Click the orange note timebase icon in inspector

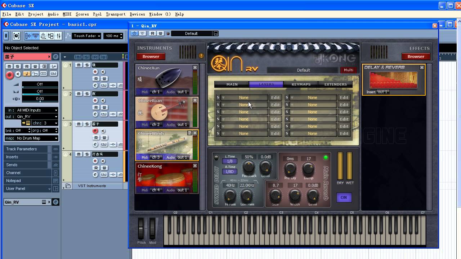point(27,74)
